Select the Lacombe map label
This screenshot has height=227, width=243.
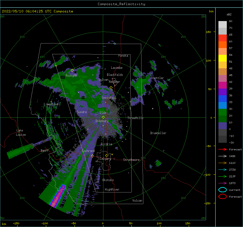tap(117, 68)
